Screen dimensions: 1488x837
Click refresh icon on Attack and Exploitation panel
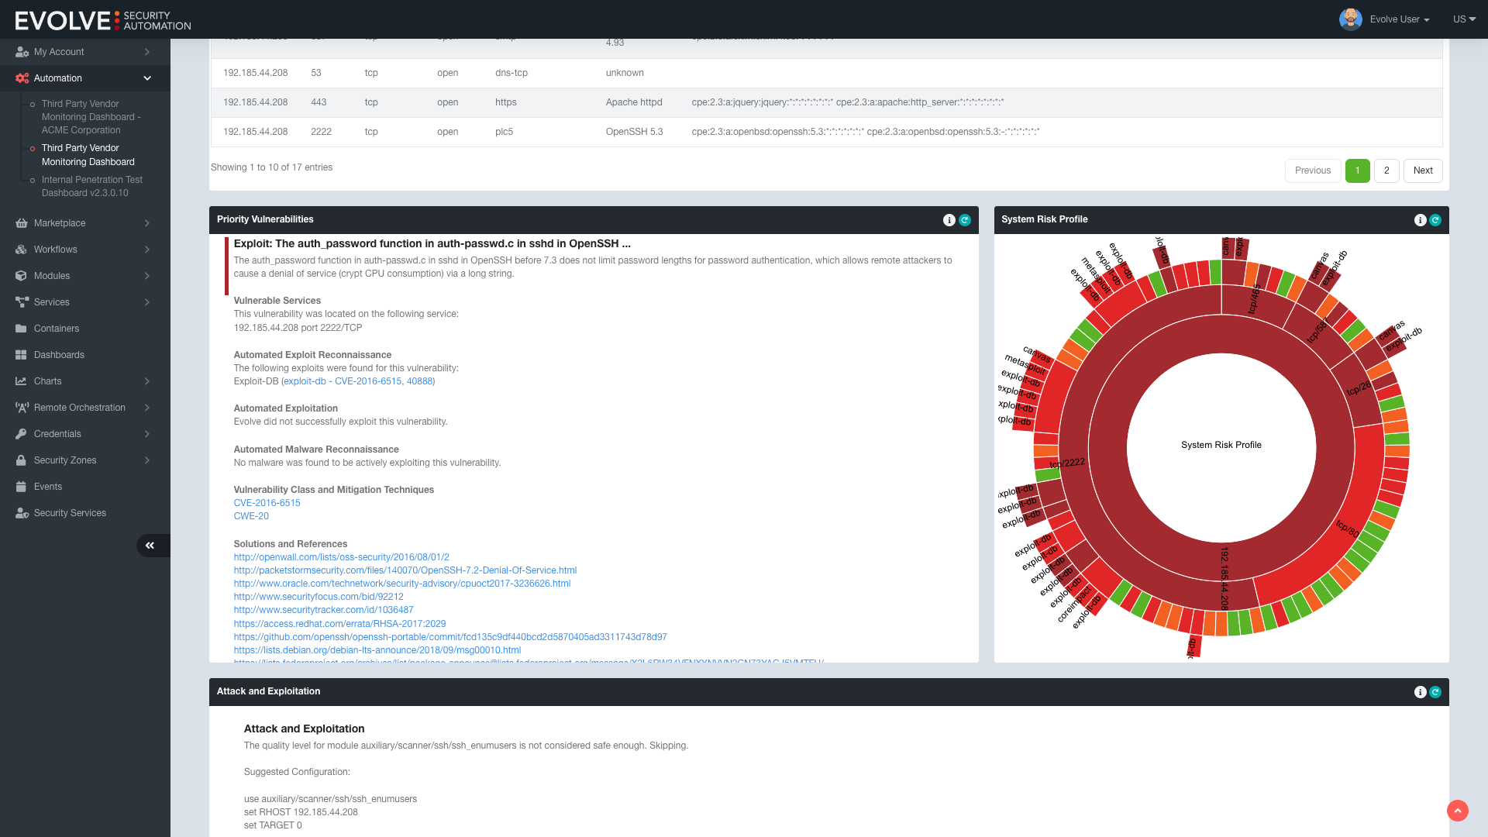click(1435, 692)
